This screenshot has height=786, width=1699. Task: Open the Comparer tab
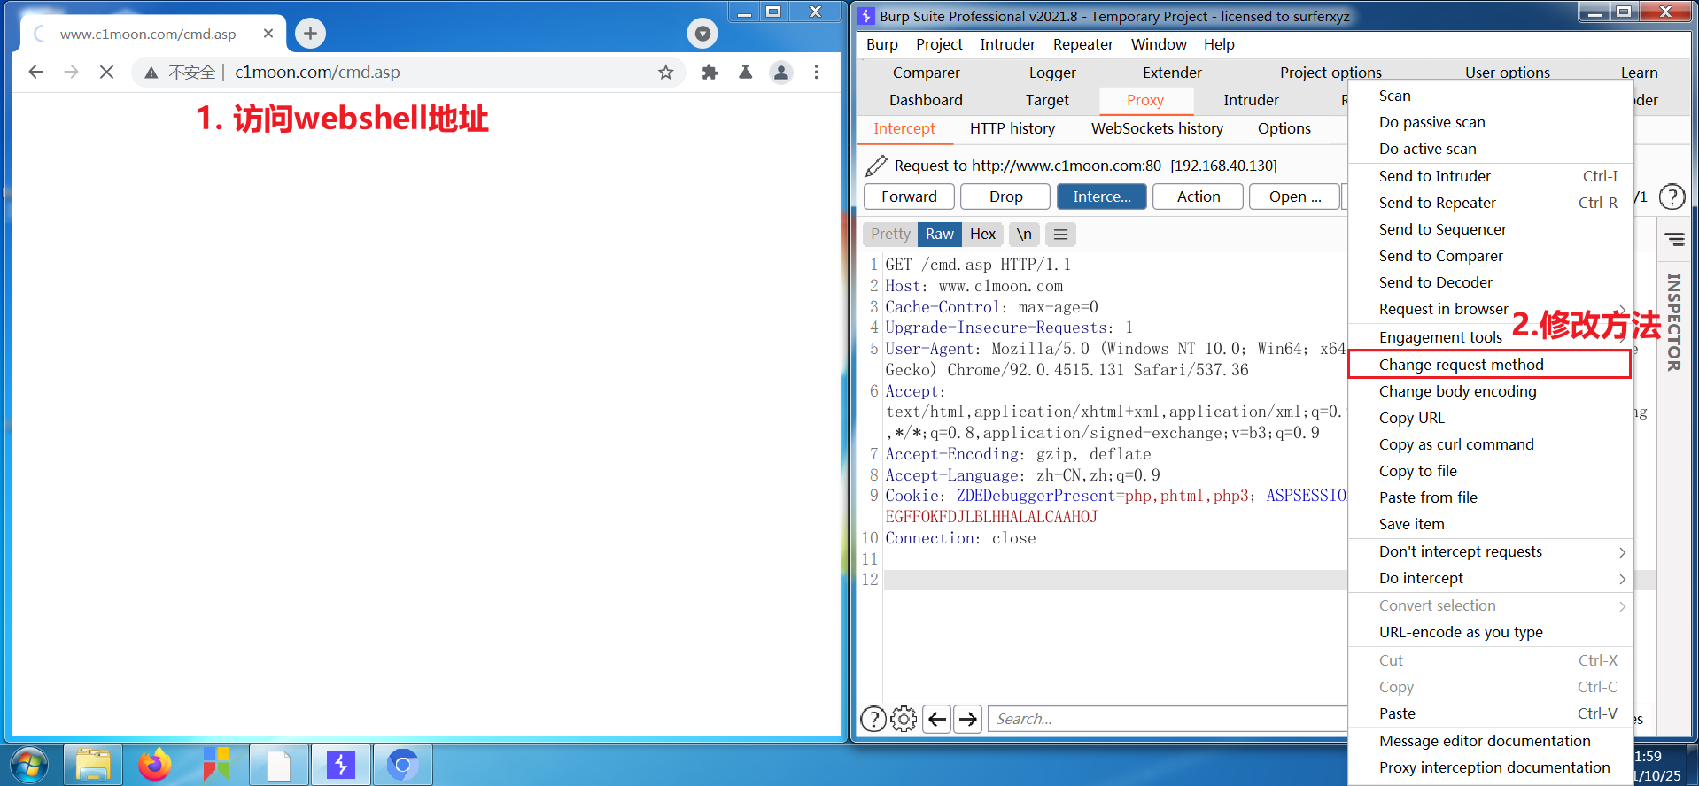pos(926,73)
